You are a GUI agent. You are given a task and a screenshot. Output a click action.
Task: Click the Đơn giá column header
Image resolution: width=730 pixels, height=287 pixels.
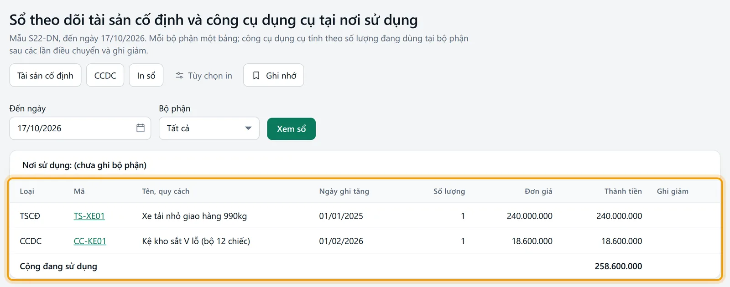[x=538, y=191]
